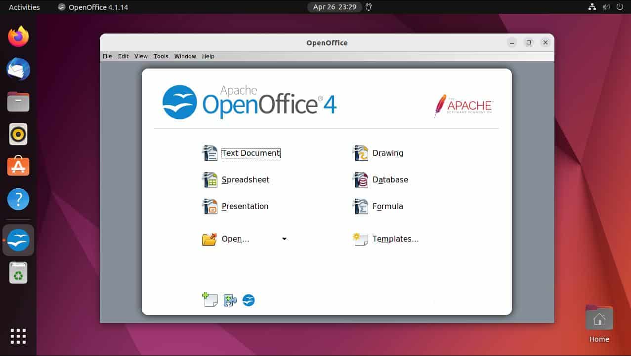The image size is (631, 356).
Task: Open the clock and calendar, Apr 26 23:29
Action: click(x=334, y=7)
